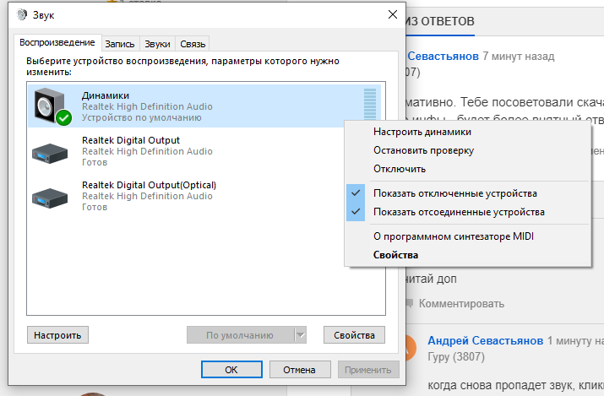
Task: Click the Устройство по умолчанию status text
Action: 141,117
